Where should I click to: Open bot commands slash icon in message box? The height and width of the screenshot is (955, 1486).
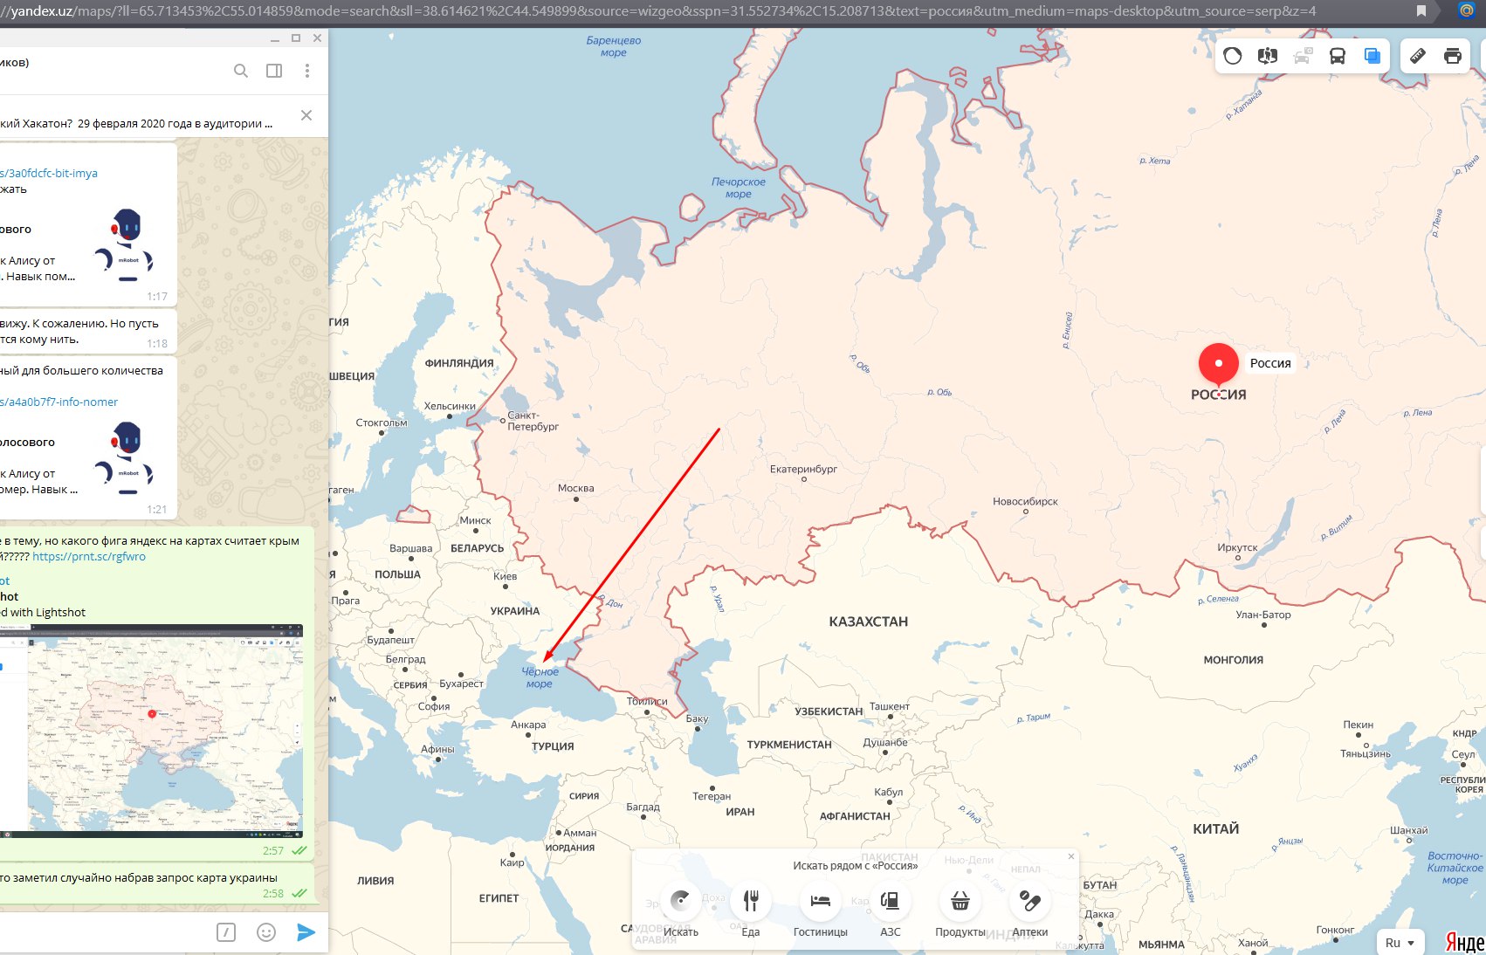pos(226,932)
